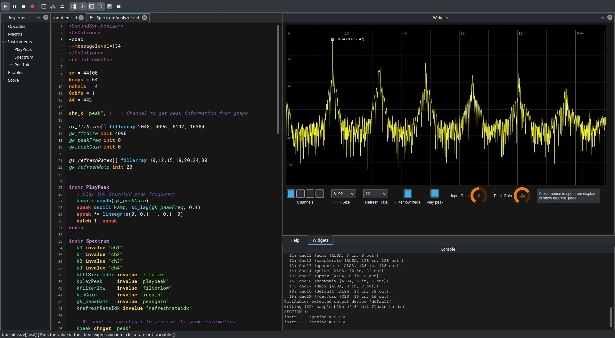Open the Widgets tab at bottom

click(320, 240)
